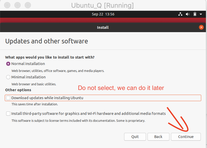Close the Install dialog with orange X

pyautogui.click(x=201, y=27)
